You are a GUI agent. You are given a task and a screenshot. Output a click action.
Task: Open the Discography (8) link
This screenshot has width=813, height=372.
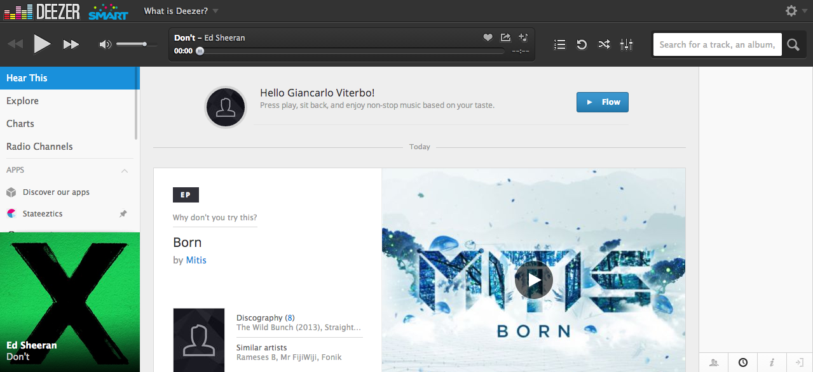[x=265, y=318]
